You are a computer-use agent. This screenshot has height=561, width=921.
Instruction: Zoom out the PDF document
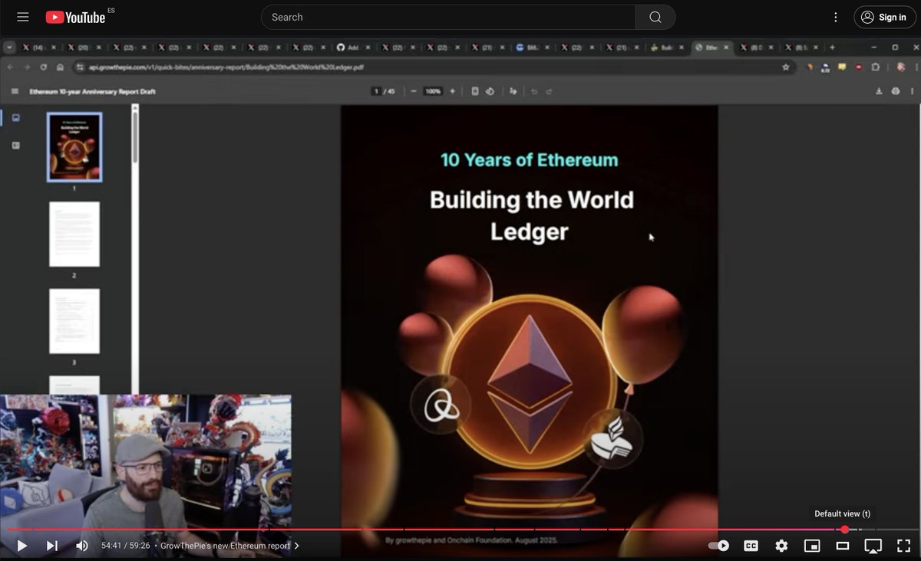click(x=414, y=90)
